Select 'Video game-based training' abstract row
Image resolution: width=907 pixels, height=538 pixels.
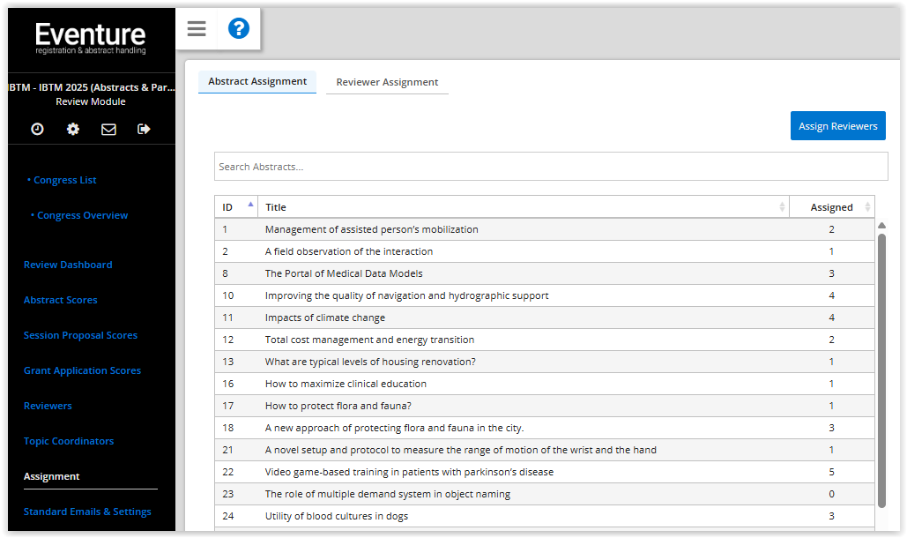[545, 472]
